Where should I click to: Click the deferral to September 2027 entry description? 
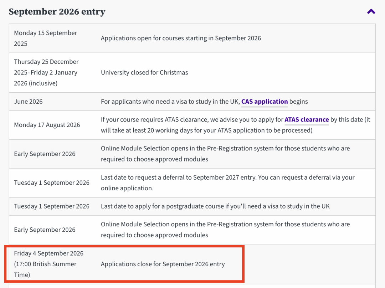pyautogui.click(x=227, y=182)
